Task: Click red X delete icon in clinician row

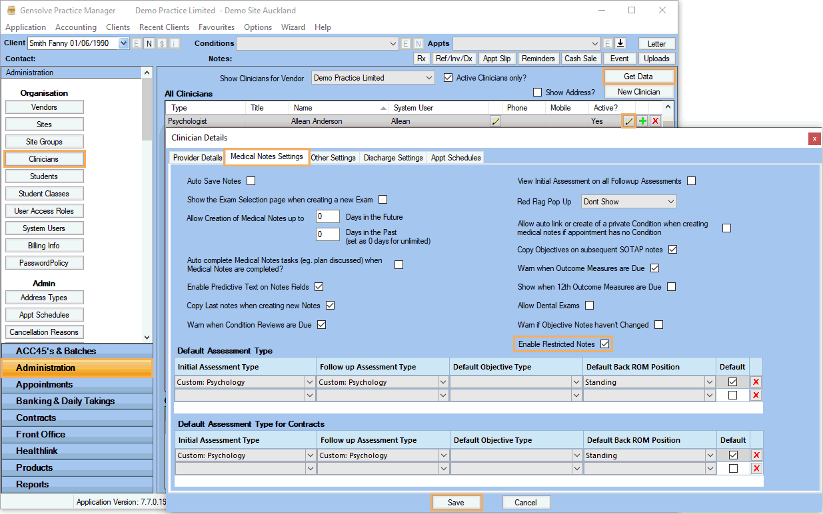Action: (x=655, y=121)
